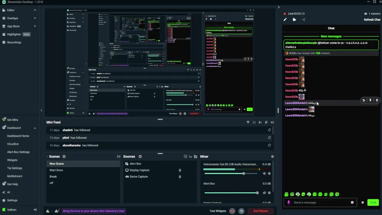This screenshot has width=382, height=215.
Task: Open the App Store section
Action: pos(13,26)
